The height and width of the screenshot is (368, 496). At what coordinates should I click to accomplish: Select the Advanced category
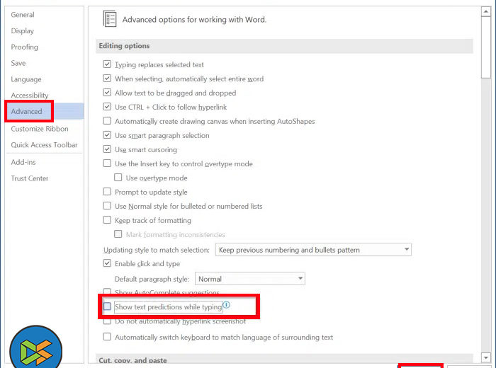tap(27, 112)
